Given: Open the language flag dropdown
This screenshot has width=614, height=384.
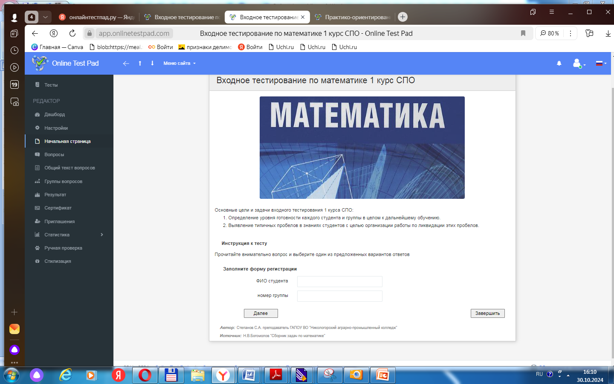Looking at the screenshot, I should [x=601, y=63].
